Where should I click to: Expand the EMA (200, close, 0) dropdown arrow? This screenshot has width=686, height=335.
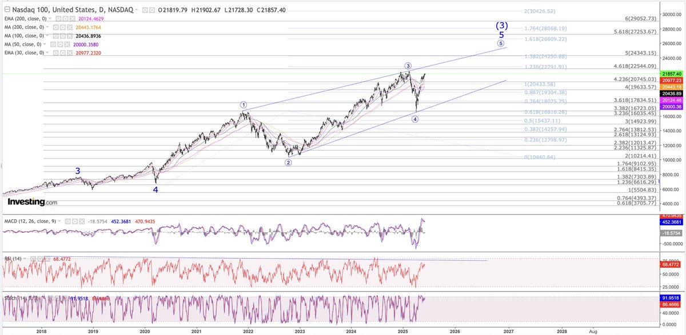(50, 18)
